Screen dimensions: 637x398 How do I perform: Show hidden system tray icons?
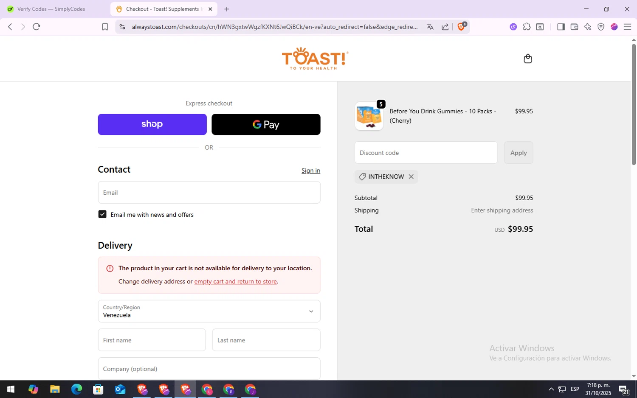coord(551,389)
